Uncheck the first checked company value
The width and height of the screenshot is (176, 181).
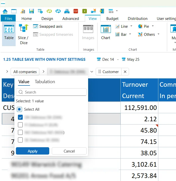click(20, 117)
